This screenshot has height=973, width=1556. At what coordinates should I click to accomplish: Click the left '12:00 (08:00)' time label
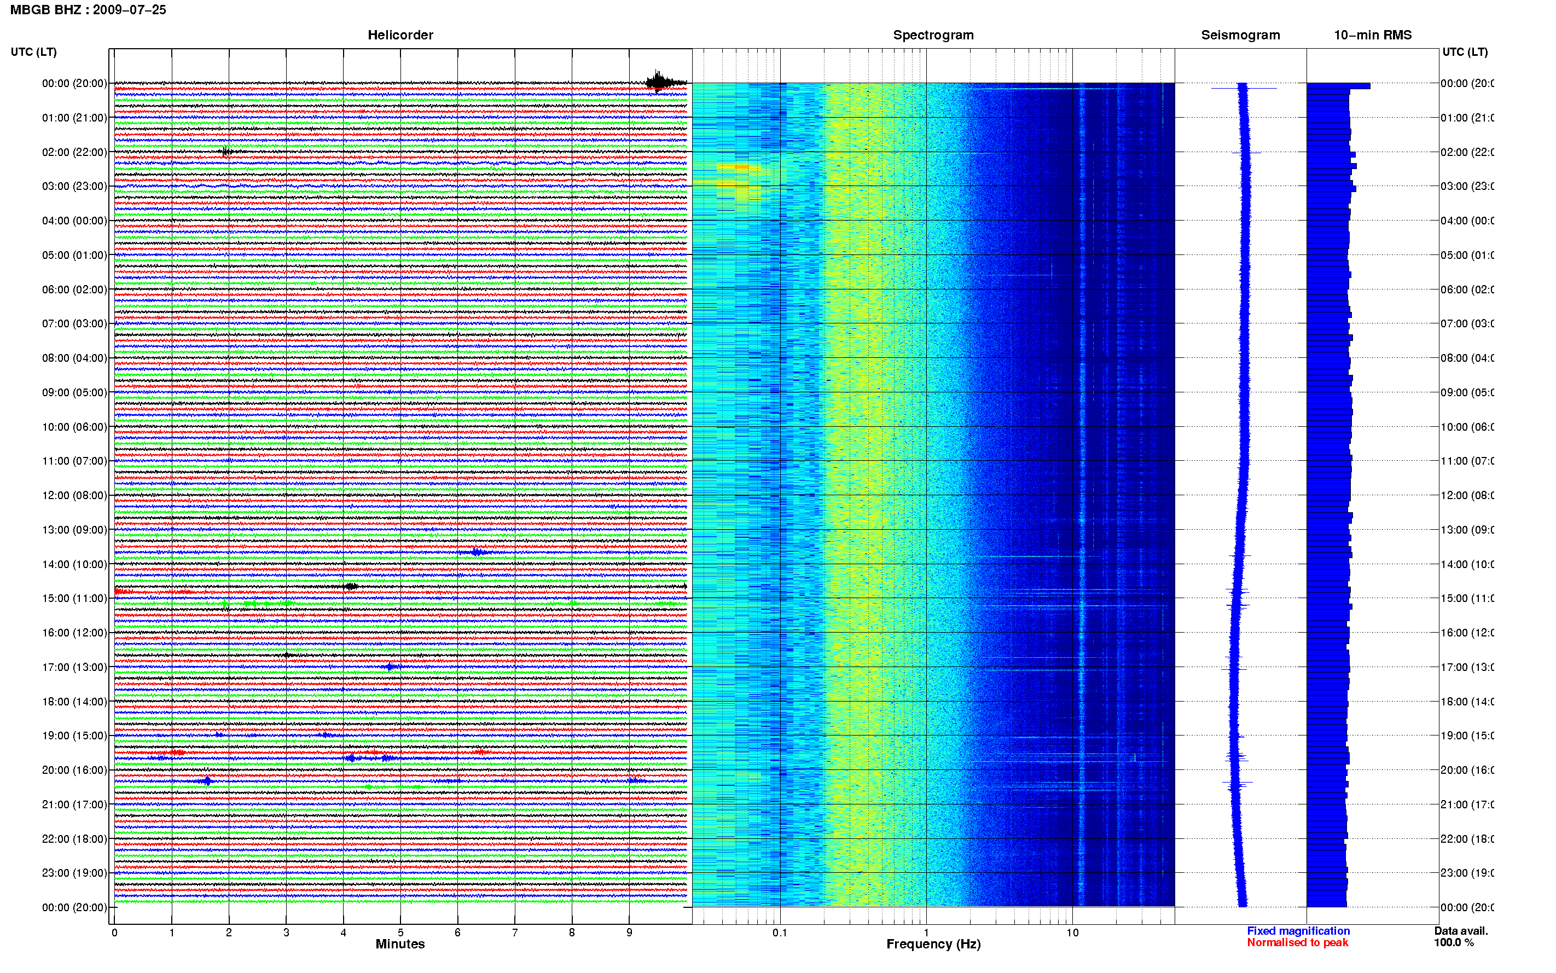(x=74, y=495)
